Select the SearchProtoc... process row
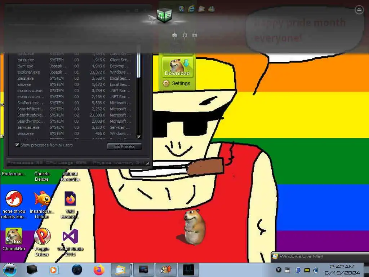Screen dimensions: 369x277 (74, 121)
